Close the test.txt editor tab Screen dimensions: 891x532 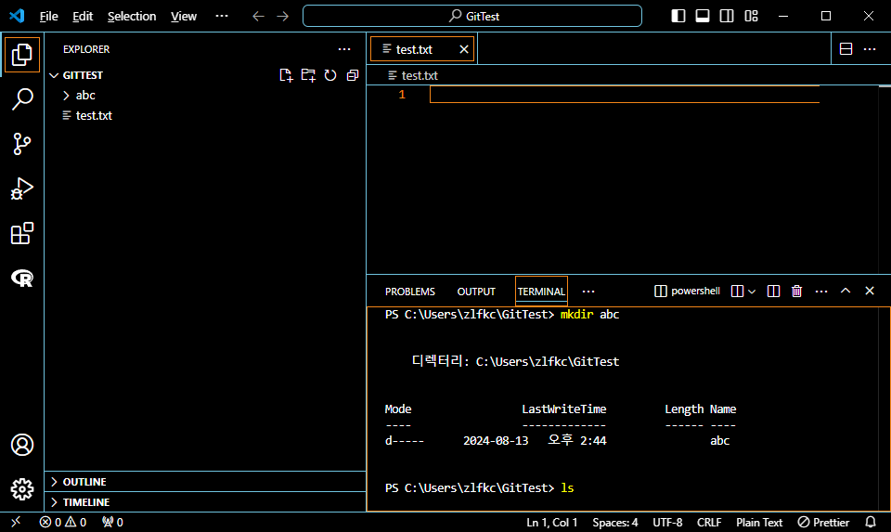coord(464,49)
